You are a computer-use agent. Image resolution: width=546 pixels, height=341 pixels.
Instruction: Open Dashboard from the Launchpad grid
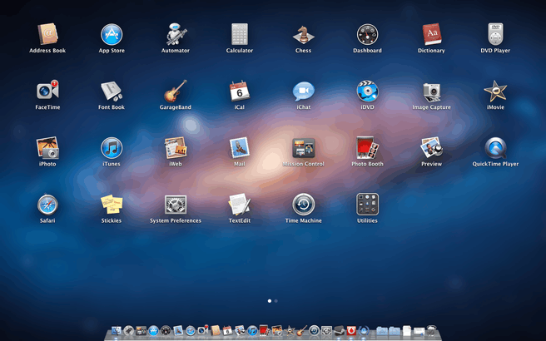(367, 34)
